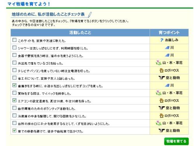Click the 空と動物 label in the 車での移動 row
This screenshot has height=146, width=194.
[173, 131]
